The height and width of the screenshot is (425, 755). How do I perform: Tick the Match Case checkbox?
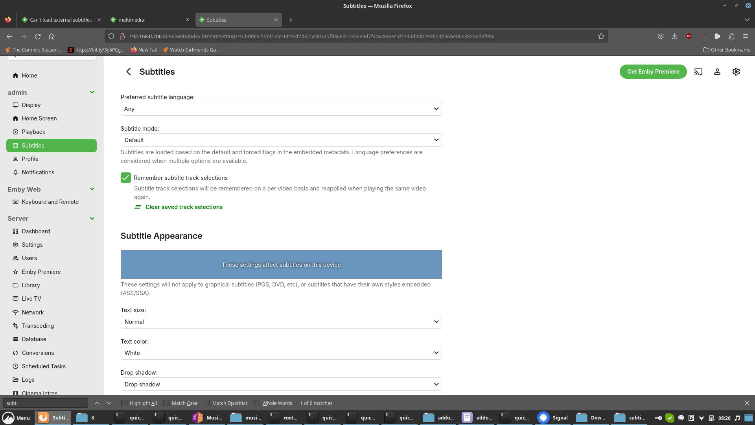click(x=166, y=403)
